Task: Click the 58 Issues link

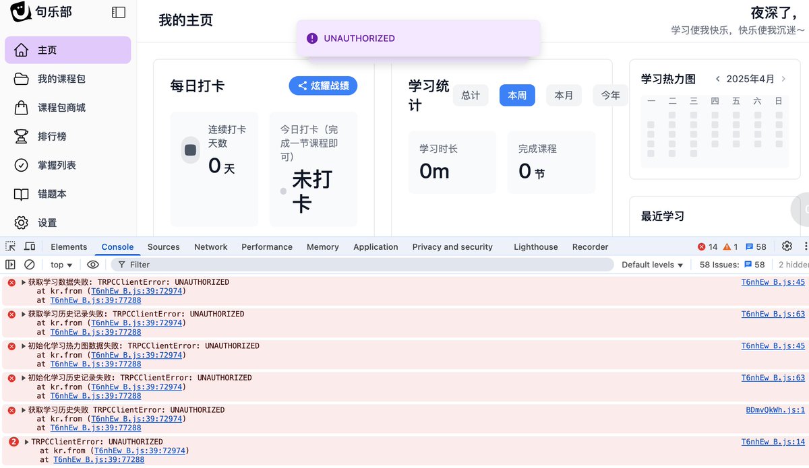Action: [732, 265]
